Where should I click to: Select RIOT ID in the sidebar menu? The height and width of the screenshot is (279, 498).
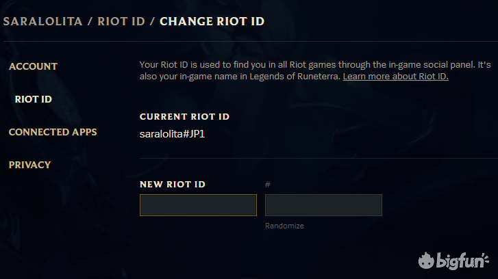[x=34, y=99]
